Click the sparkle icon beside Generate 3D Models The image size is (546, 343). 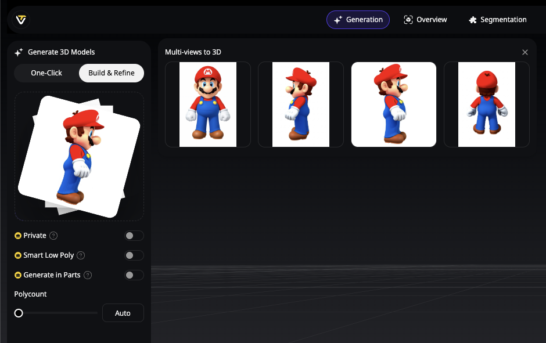tap(19, 52)
